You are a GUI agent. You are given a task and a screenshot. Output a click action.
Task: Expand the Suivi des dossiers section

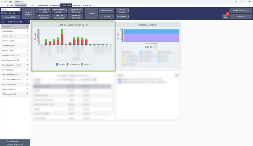pyautogui.click(x=29, y=141)
